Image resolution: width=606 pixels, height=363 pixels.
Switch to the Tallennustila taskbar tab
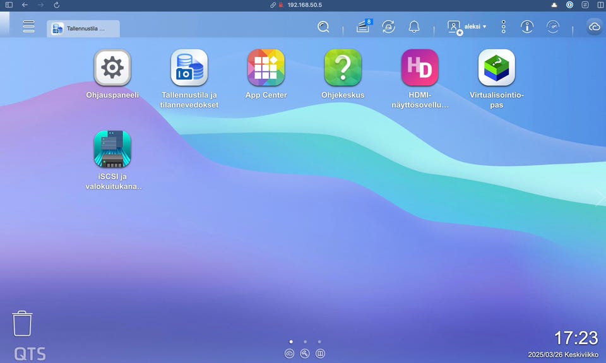[83, 28]
